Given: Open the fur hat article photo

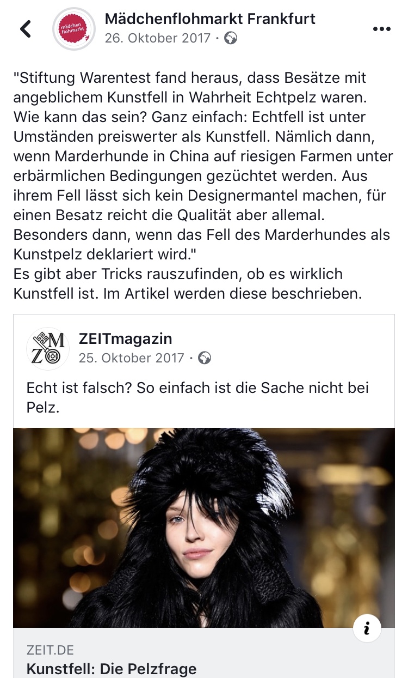Looking at the screenshot, I should tap(204, 528).
